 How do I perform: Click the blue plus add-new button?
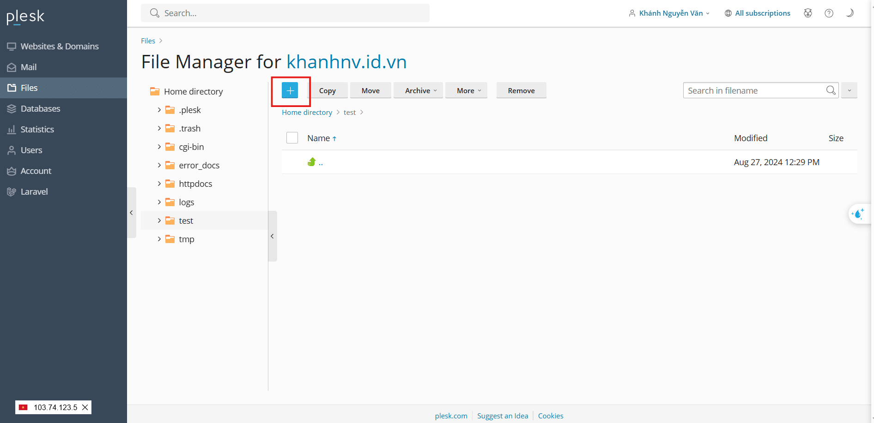290,91
